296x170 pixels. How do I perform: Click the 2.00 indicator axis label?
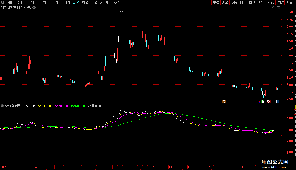point(290,141)
